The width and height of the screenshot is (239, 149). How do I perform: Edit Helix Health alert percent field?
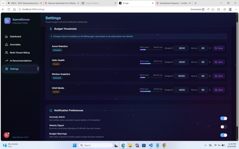click(203, 62)
